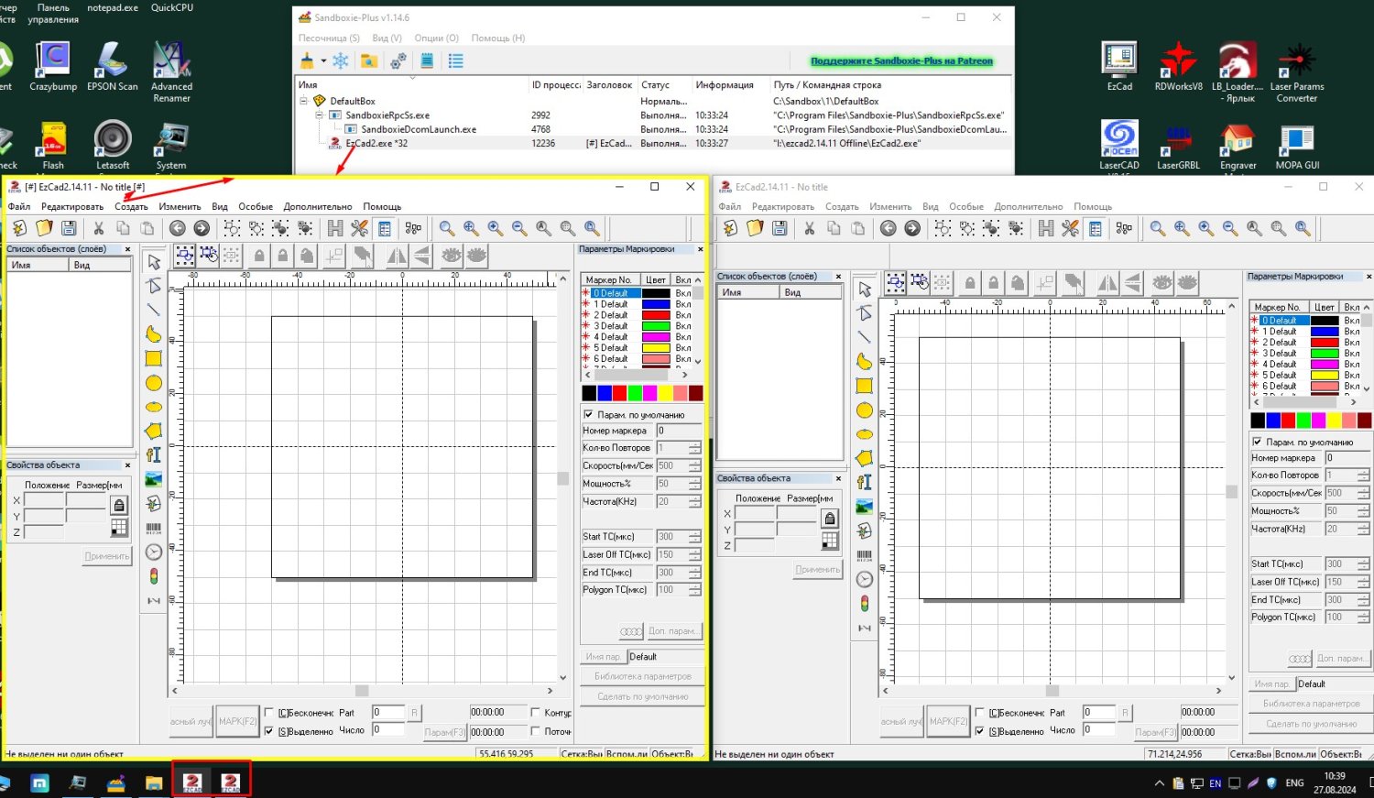1374x798 pixels.
Task: Open dropdown arrow beside broom icon in Sandboxie
Action: click(323, 61)
